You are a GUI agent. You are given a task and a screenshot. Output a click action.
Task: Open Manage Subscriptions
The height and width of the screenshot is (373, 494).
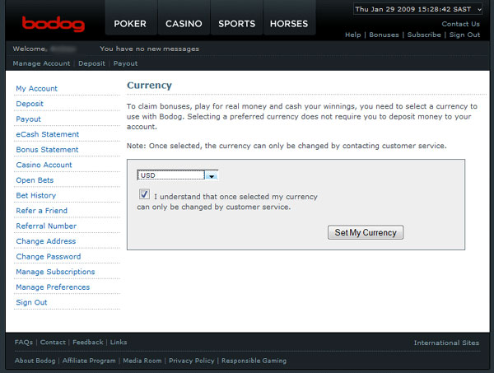pyautogui.click(x=55, y=272)
